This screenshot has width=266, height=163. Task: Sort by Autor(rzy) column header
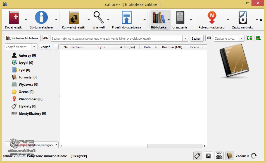pos(127,47)
